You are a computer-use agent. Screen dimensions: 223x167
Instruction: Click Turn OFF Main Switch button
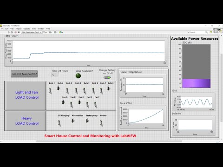tap(24, 74)
